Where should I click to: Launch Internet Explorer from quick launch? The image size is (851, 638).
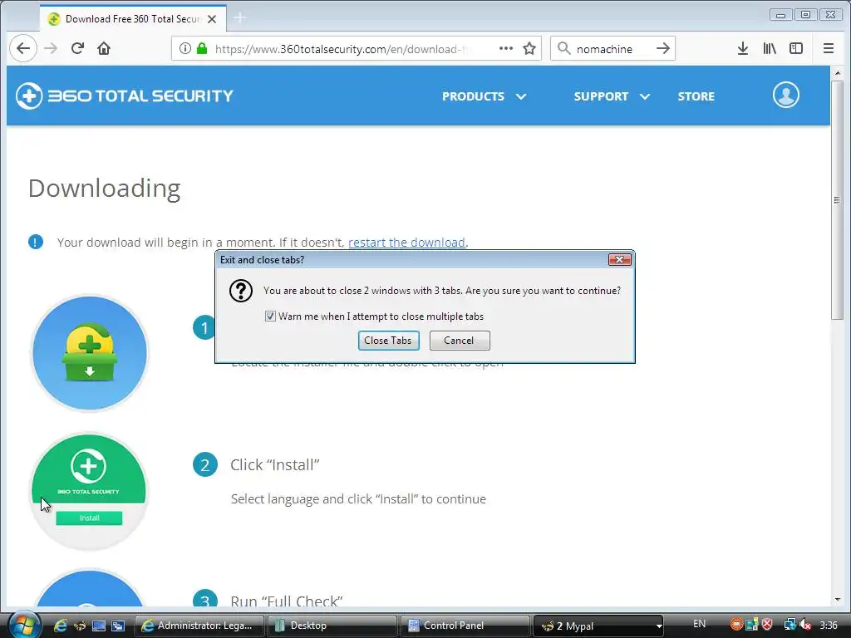click(60, 626)
